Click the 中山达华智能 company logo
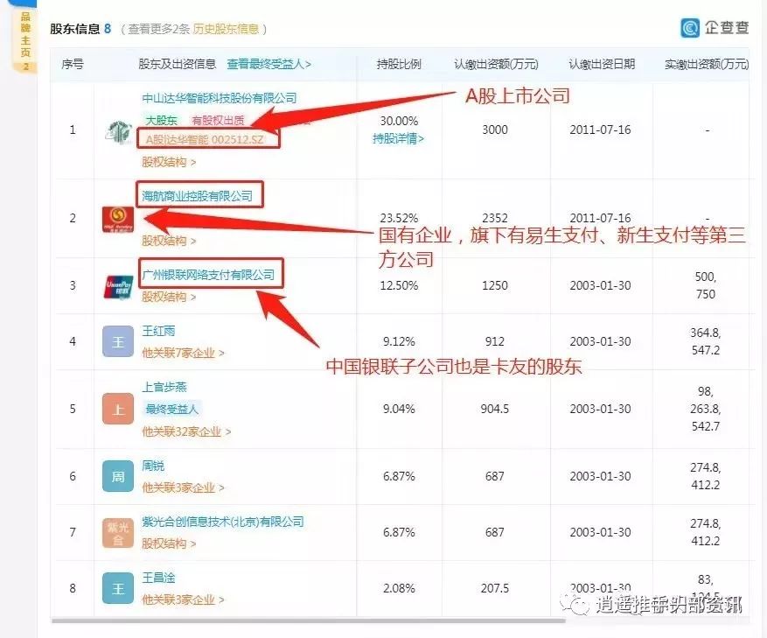Image resolution: width=767 pixels, height=638 pixels. coord(118,131)
